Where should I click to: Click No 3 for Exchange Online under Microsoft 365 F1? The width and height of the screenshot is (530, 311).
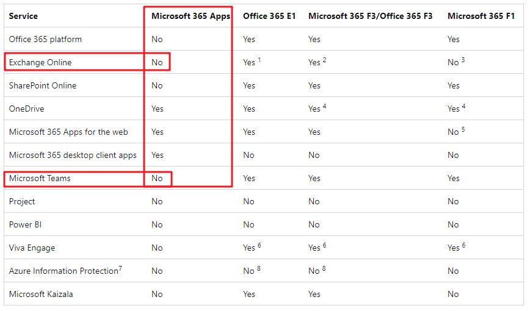click(456, 62)
